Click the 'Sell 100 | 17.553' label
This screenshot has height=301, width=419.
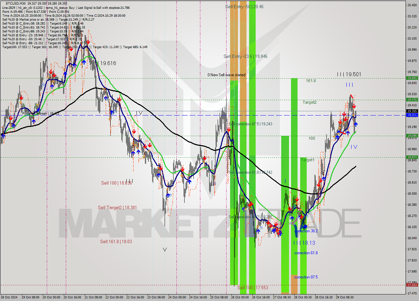(x=253, y=288)
